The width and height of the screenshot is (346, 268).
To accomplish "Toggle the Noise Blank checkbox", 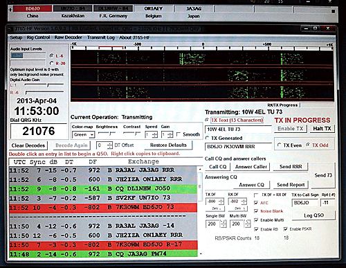I will [255, 211].
